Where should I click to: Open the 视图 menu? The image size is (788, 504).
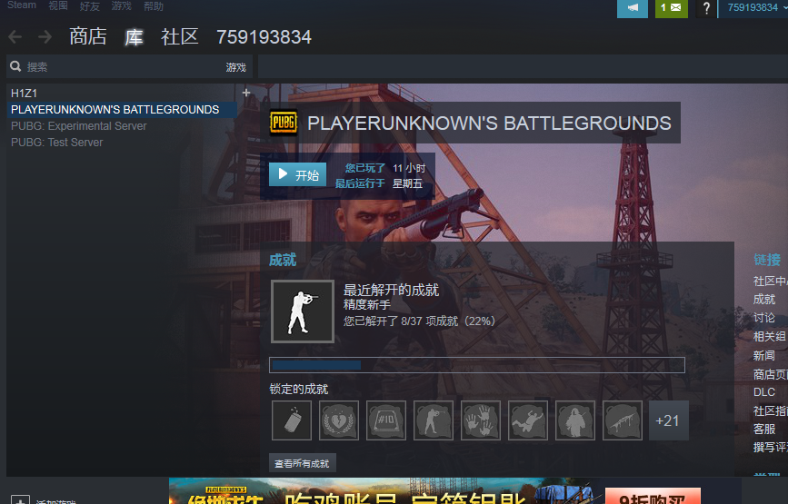pyautogui.click(x=58, y=5)
